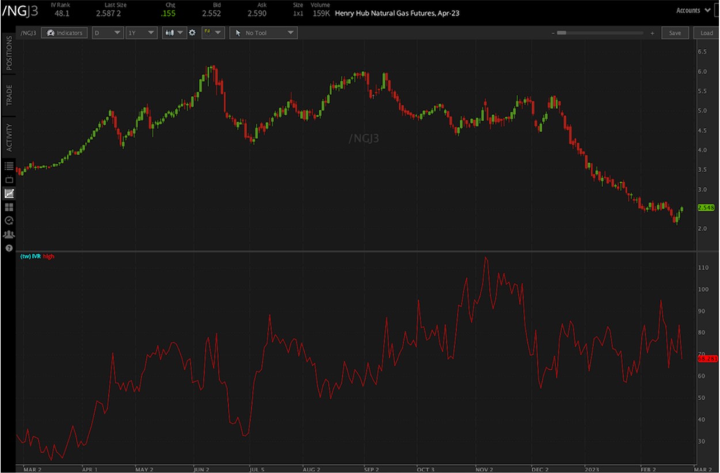Open the clock history icon in sidebar

coord(8,220)
